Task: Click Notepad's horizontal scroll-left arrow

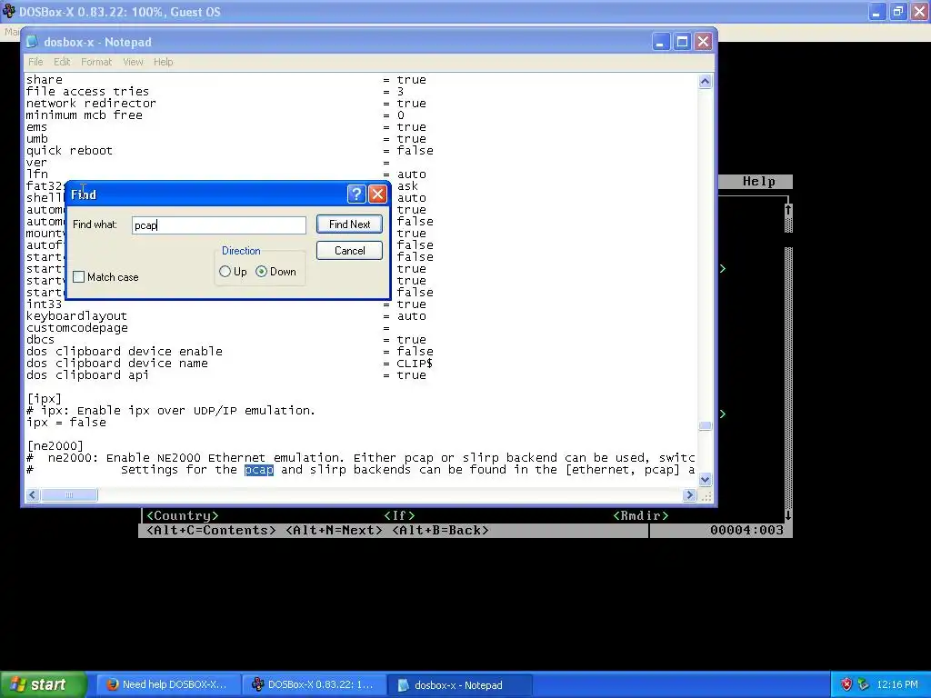Action: click(33, 494)
